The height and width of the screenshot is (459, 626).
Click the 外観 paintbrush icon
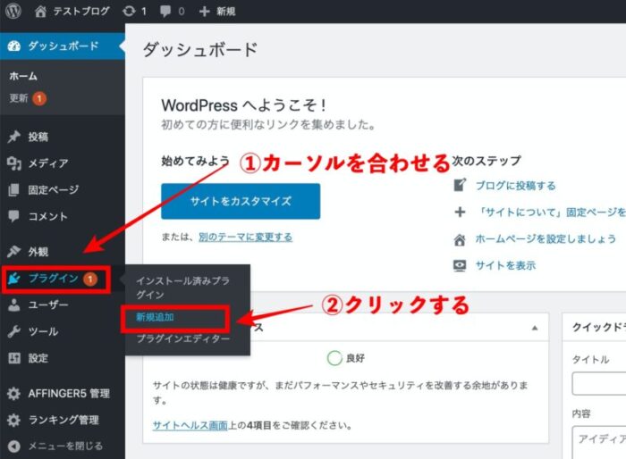coord(14,252)
